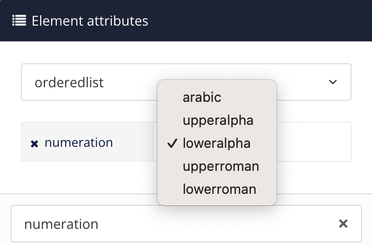Click the list icon in the header
Image resolution: width=372 pixels, height=245 pixels.
(19, 21)
